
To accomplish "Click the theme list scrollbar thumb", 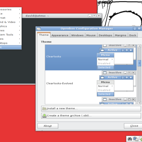I will coord(139,63).
